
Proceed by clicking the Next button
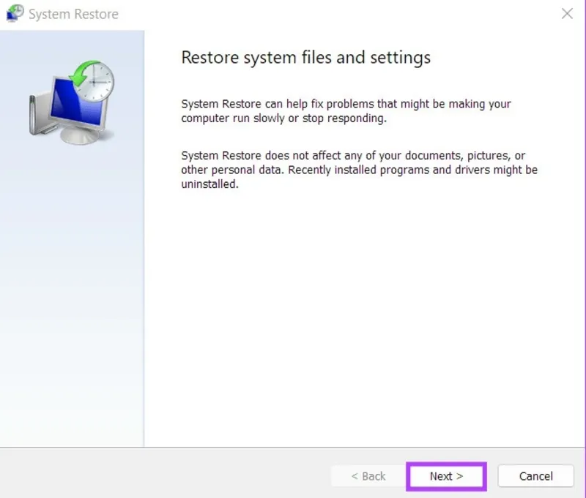tap(445, 476)
